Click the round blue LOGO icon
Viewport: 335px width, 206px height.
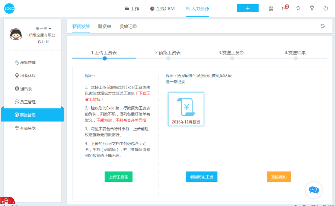(9, 9)
